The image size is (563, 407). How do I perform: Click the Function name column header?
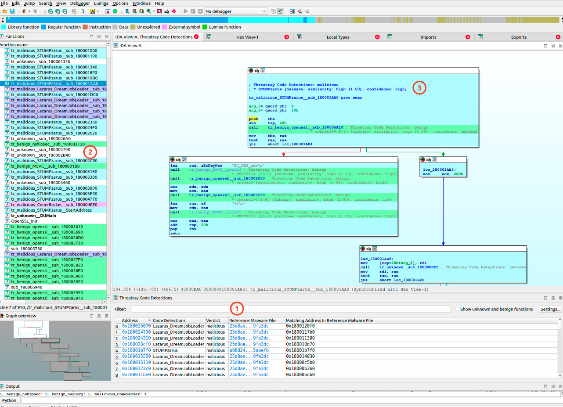pos(53,44)
